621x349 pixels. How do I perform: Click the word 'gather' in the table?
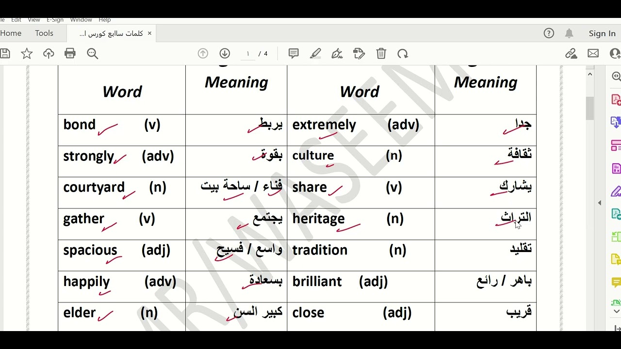tap(84, 219)
